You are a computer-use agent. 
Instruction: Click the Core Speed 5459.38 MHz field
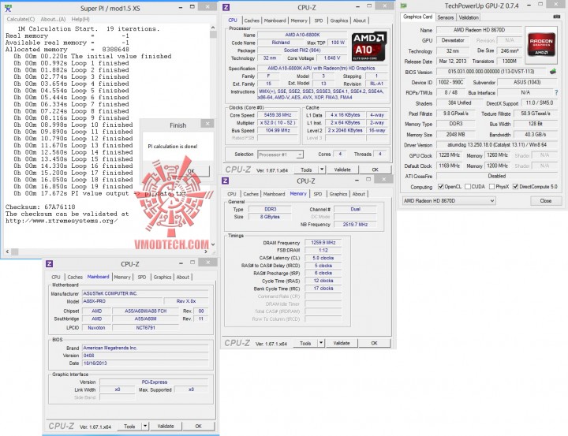coord(278,115)
